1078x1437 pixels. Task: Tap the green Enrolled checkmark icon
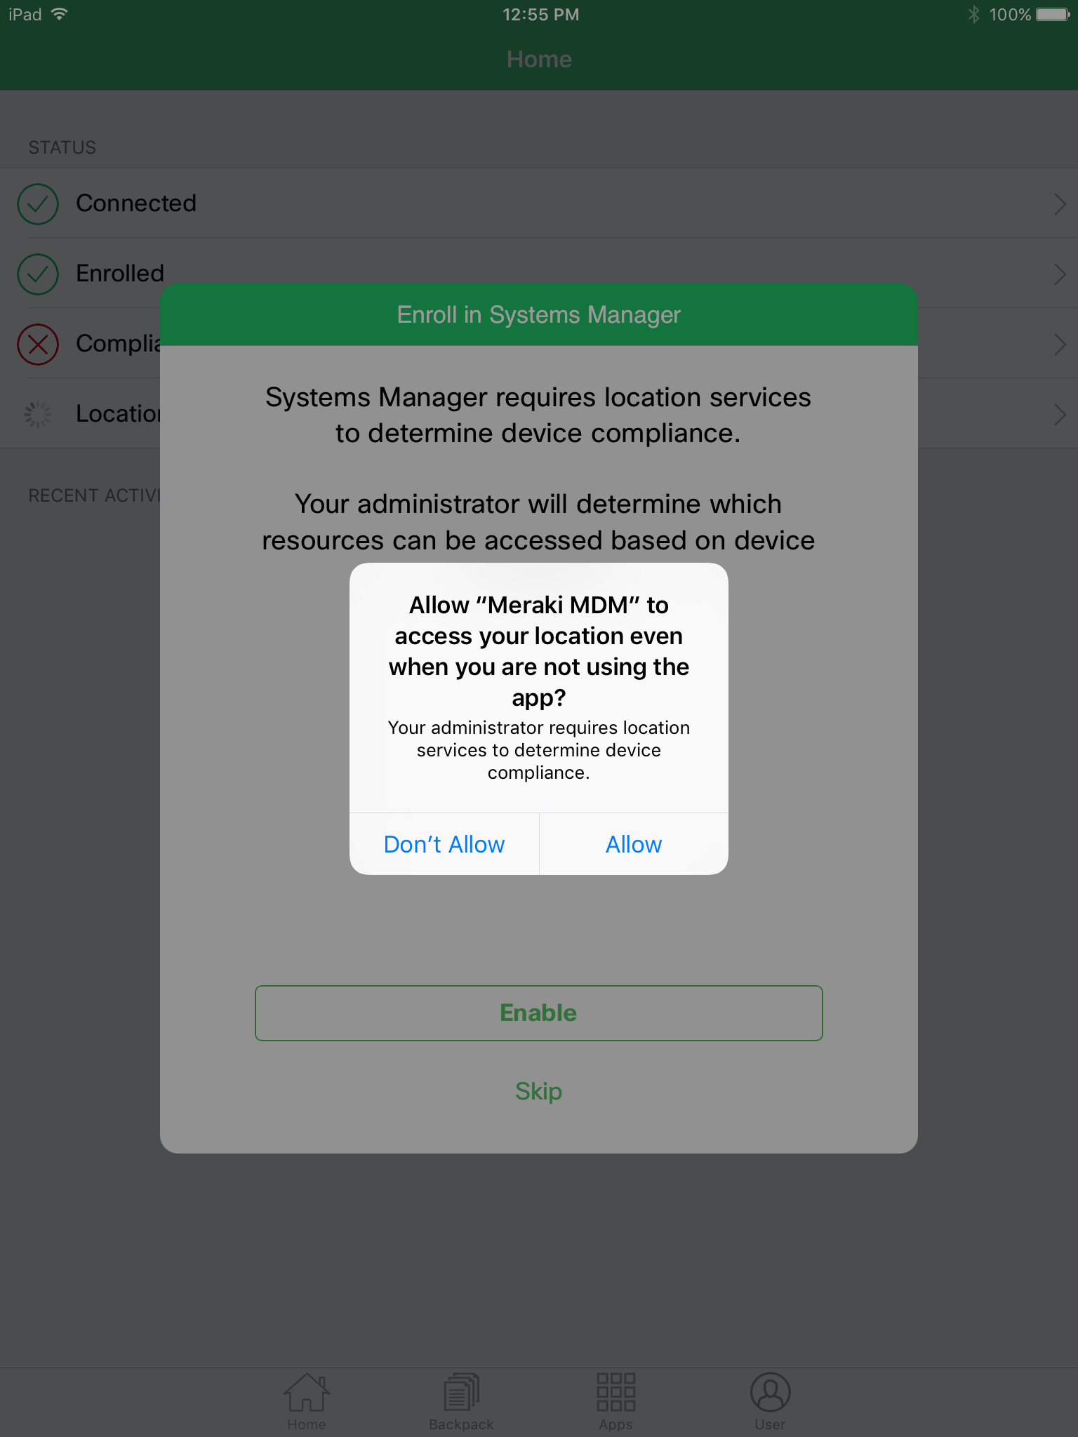click(x=38, y=274)
